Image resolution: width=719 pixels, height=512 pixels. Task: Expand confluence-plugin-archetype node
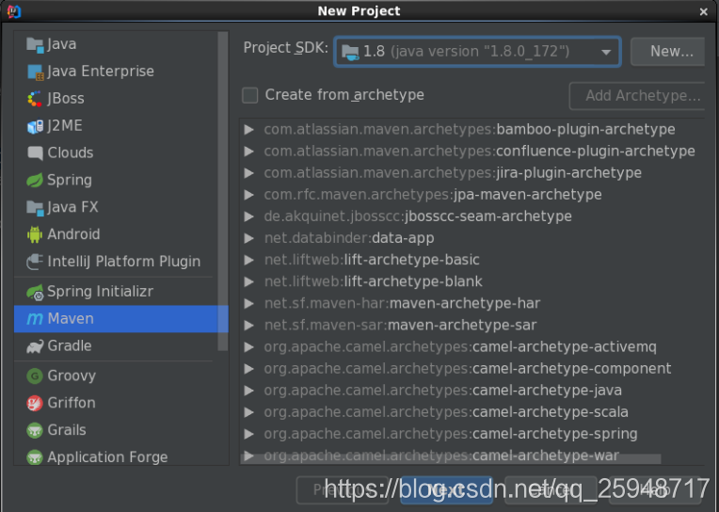pos(249,152)
